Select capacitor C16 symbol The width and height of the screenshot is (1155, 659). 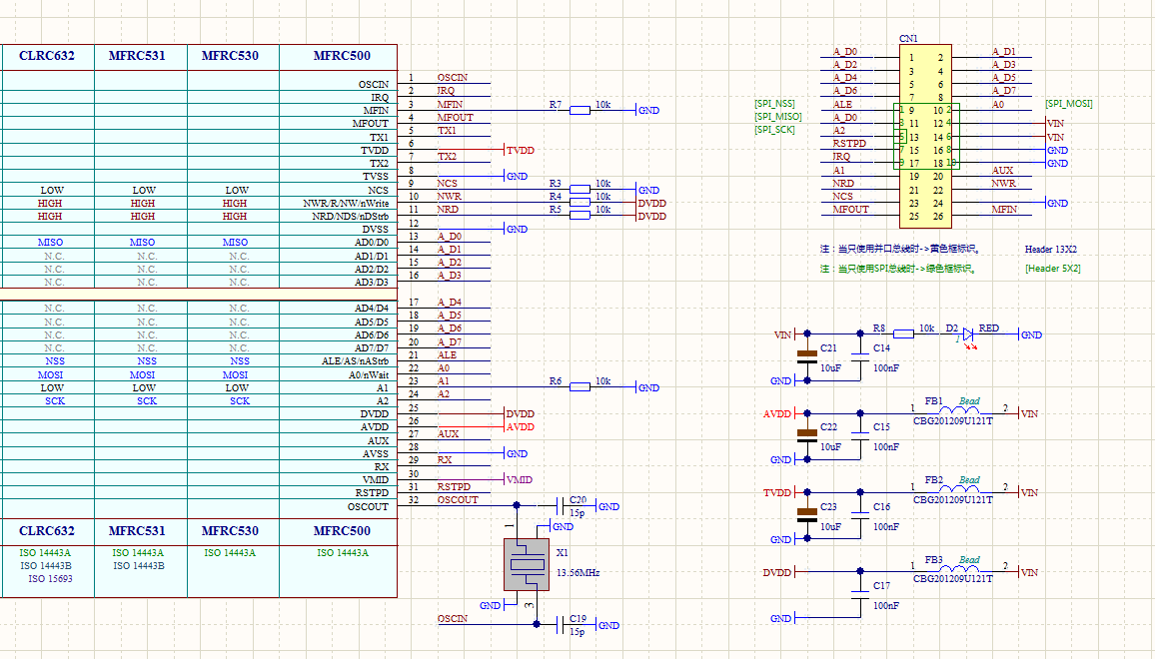[859, 515]
